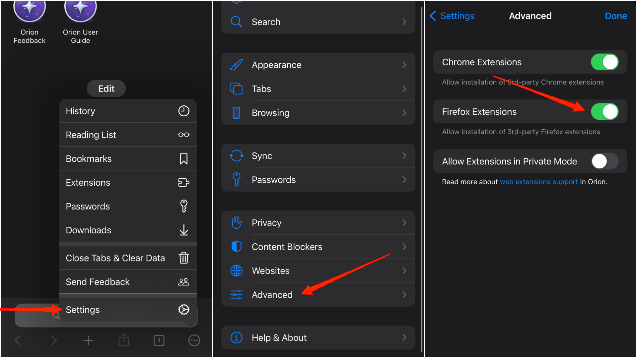Viewport: 637px width, 358px height.
Task: Tap the three-dots more menu icon
Action: pos(194,340)
